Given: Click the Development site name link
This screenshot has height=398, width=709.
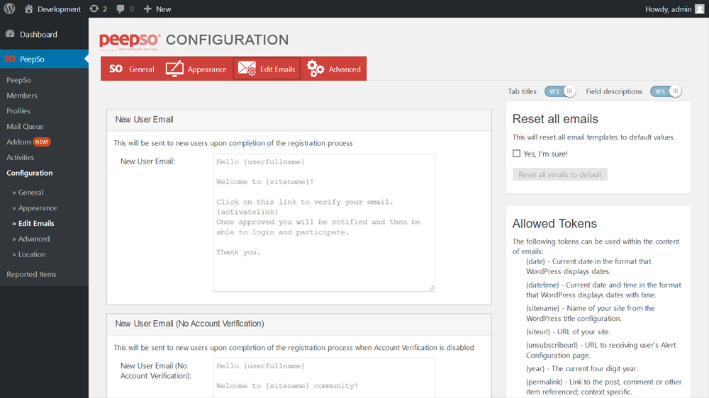Looking at the screenshot, I should [x=59, y=9].
